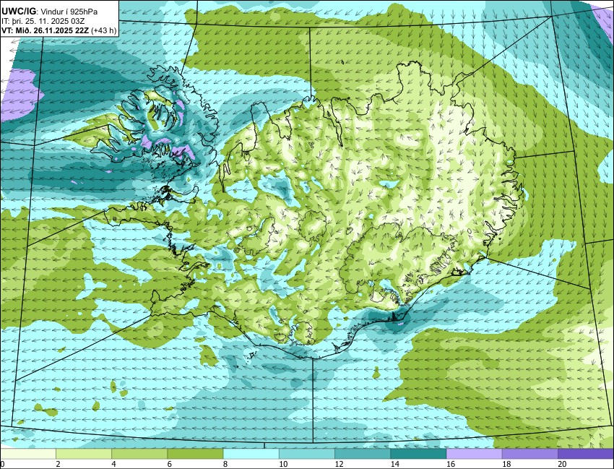Screen dimensions: 614x469
Task: Click the legend number '12'
Action: click(x=339, y=464)
